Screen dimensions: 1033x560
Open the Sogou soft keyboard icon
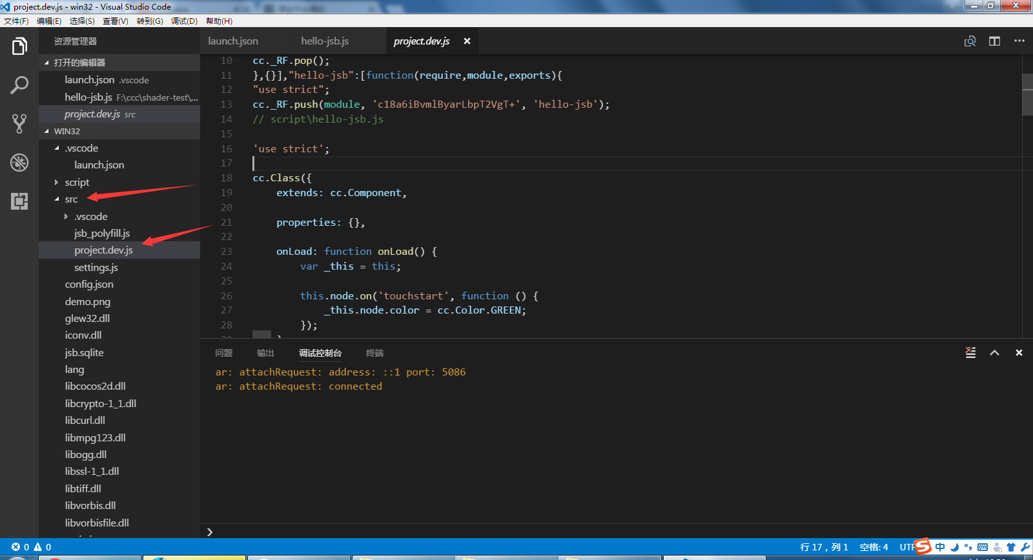click(983, 547)
